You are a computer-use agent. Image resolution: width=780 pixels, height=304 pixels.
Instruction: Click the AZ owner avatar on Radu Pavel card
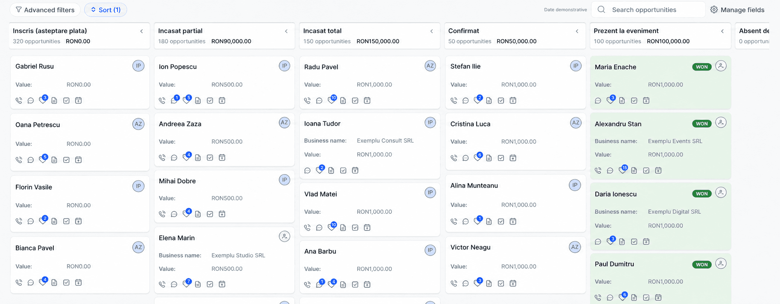(430, 66)
